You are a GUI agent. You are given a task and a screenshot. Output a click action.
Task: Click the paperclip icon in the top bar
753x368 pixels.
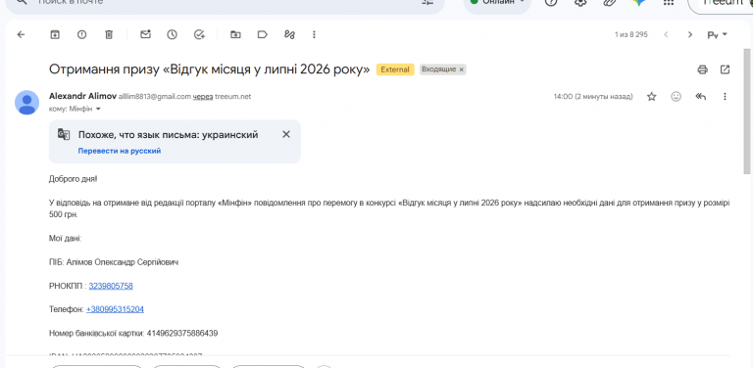click(x=610, y=2)
